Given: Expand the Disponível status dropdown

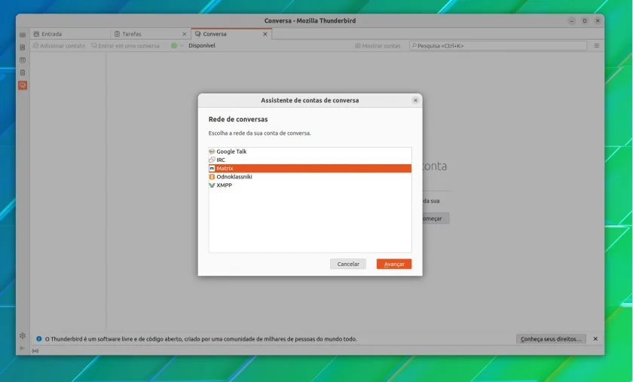Looking at the screenshot, I should [x=193, y=46].
